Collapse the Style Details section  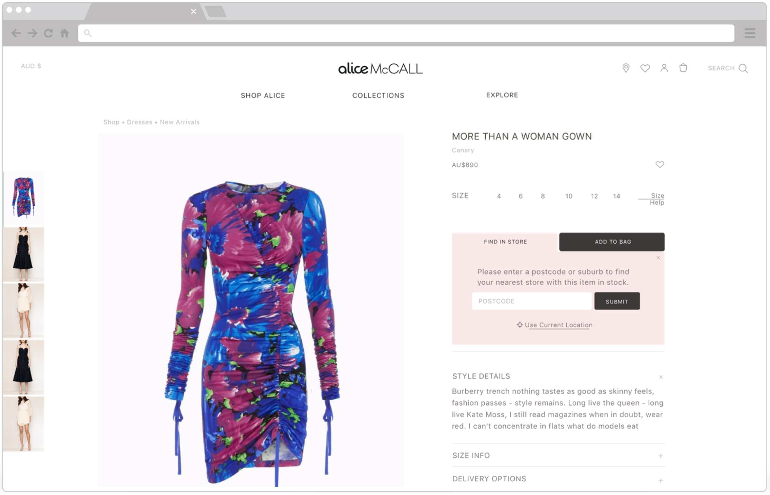tap(661, 377)
